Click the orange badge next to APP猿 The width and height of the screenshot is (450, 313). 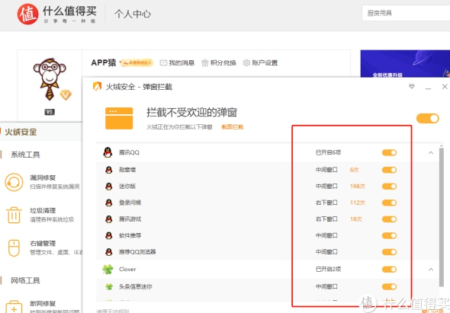pos(137,62)
